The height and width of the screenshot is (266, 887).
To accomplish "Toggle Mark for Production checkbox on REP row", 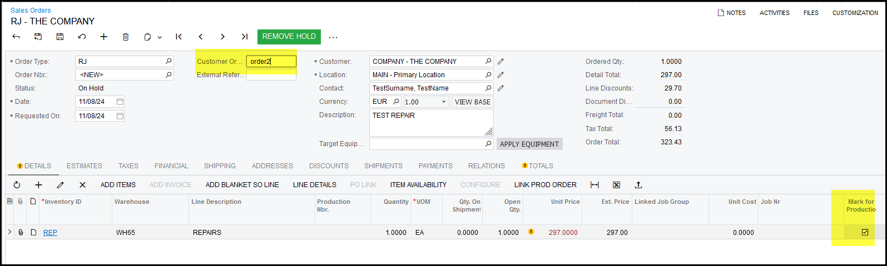I will [x=865, y=232].
